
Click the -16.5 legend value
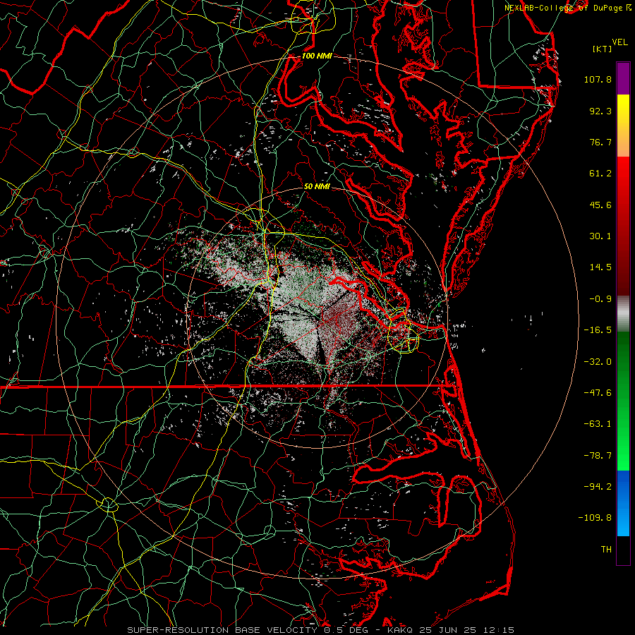(x=598, y=330)
